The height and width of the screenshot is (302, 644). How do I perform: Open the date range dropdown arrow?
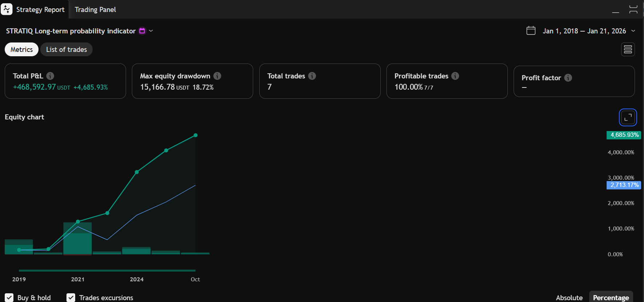(x=633, y=31)
